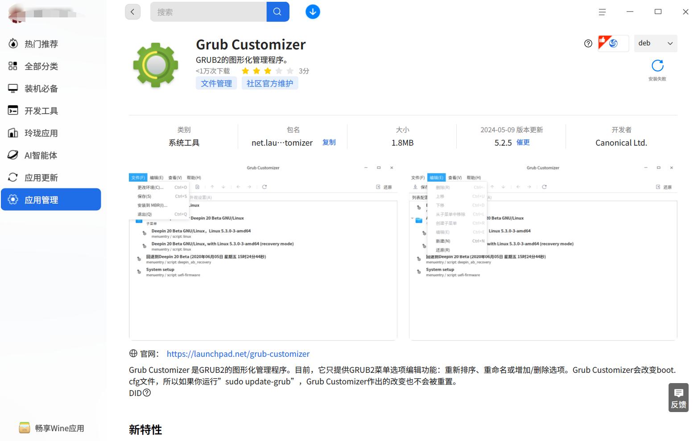
Task: Open second screenshot showing 编辑 menu
Action: (543, 252)
